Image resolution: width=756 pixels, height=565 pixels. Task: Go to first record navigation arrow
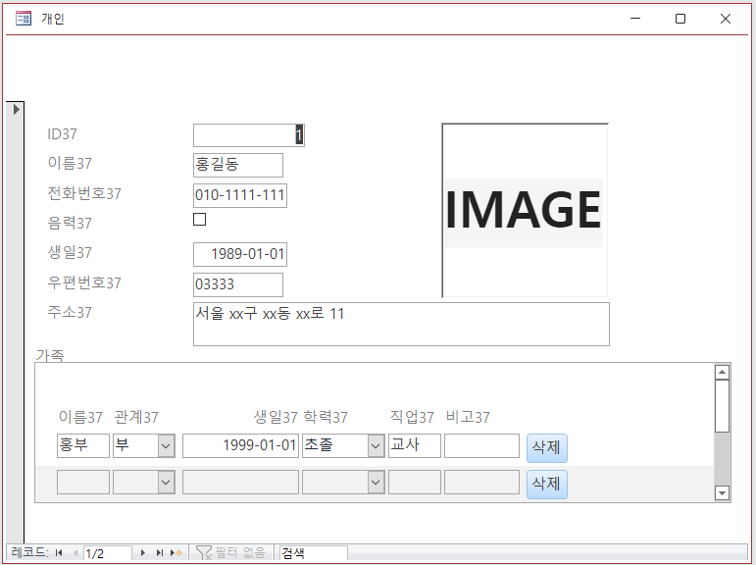point(59,552)
